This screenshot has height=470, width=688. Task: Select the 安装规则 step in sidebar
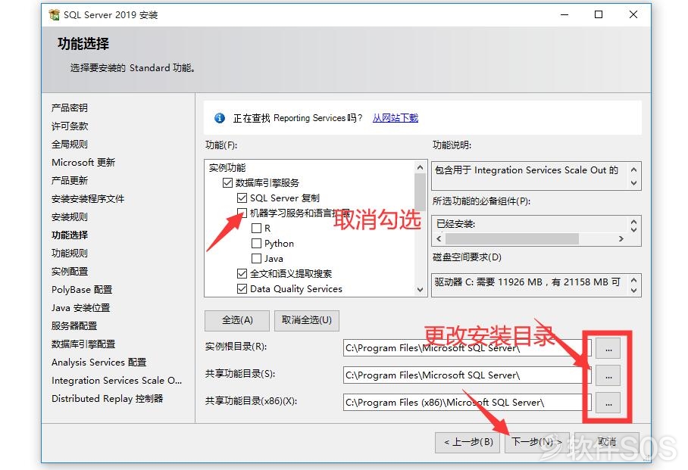click(x=69, y=217)
